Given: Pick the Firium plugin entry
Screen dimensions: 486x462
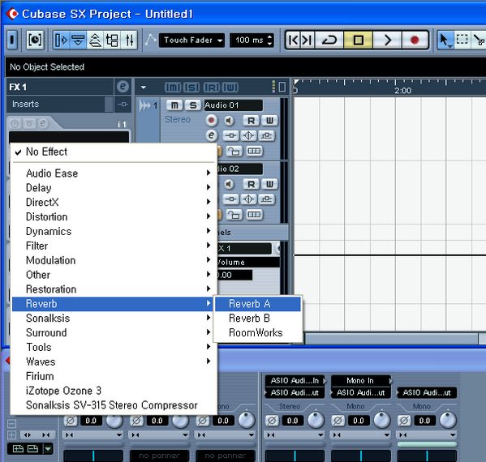Looking at the screenshot, I should point(114,376).
